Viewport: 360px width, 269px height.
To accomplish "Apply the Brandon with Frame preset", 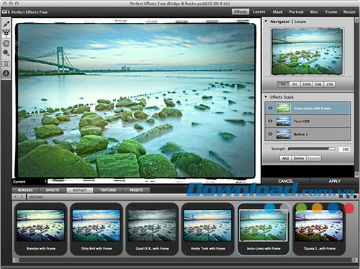I will 41,229.
